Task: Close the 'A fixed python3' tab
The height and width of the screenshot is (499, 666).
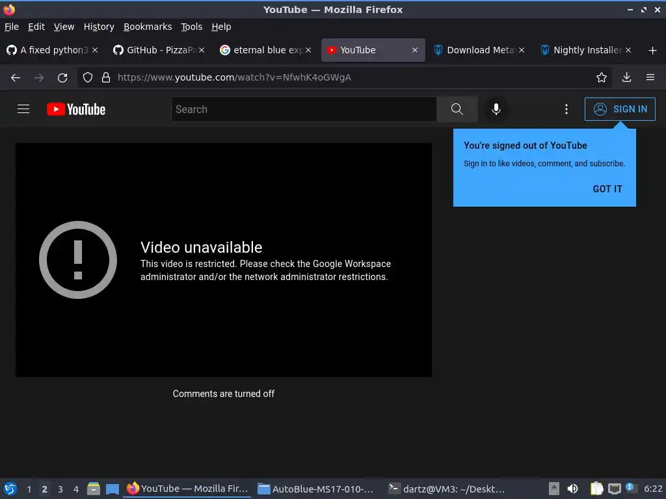Action: [x=95, y=50]
